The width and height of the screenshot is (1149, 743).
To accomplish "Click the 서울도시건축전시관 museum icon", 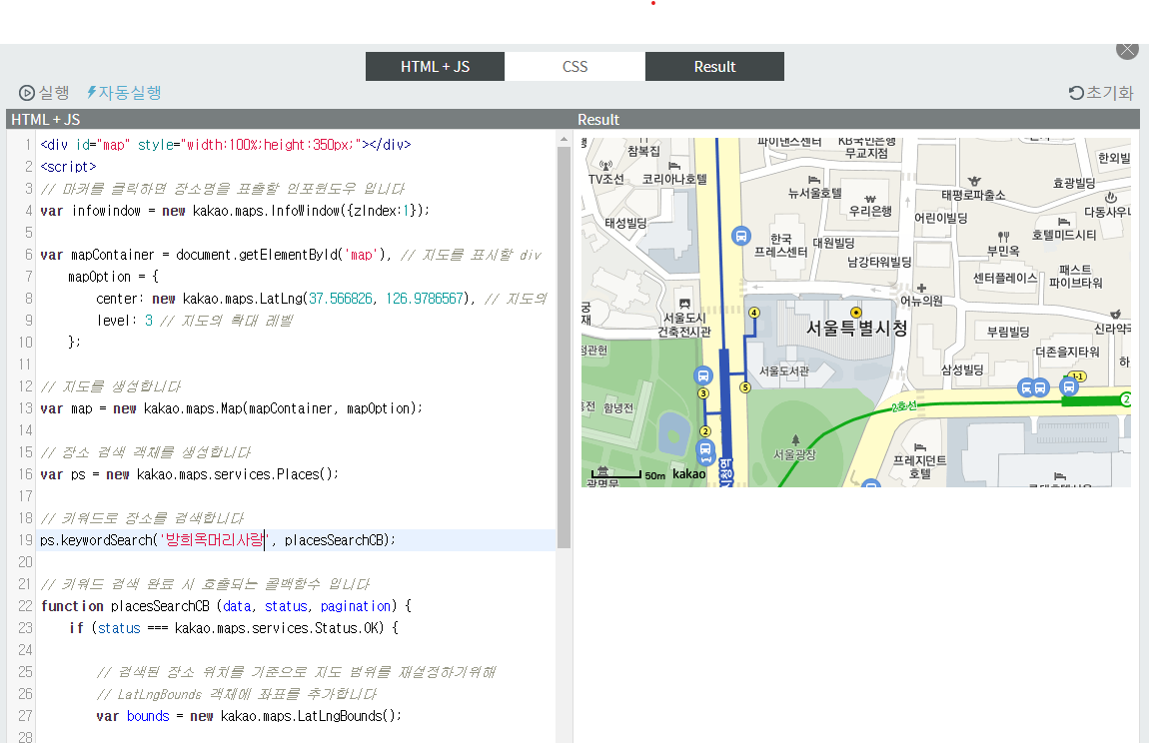I will click(x=684, y=304).
